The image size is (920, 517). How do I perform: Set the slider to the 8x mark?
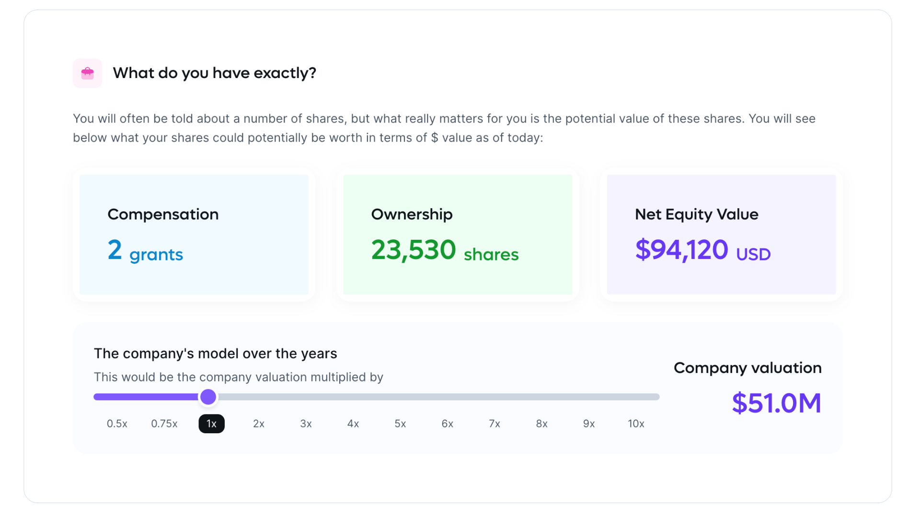(x=541, y=424)
